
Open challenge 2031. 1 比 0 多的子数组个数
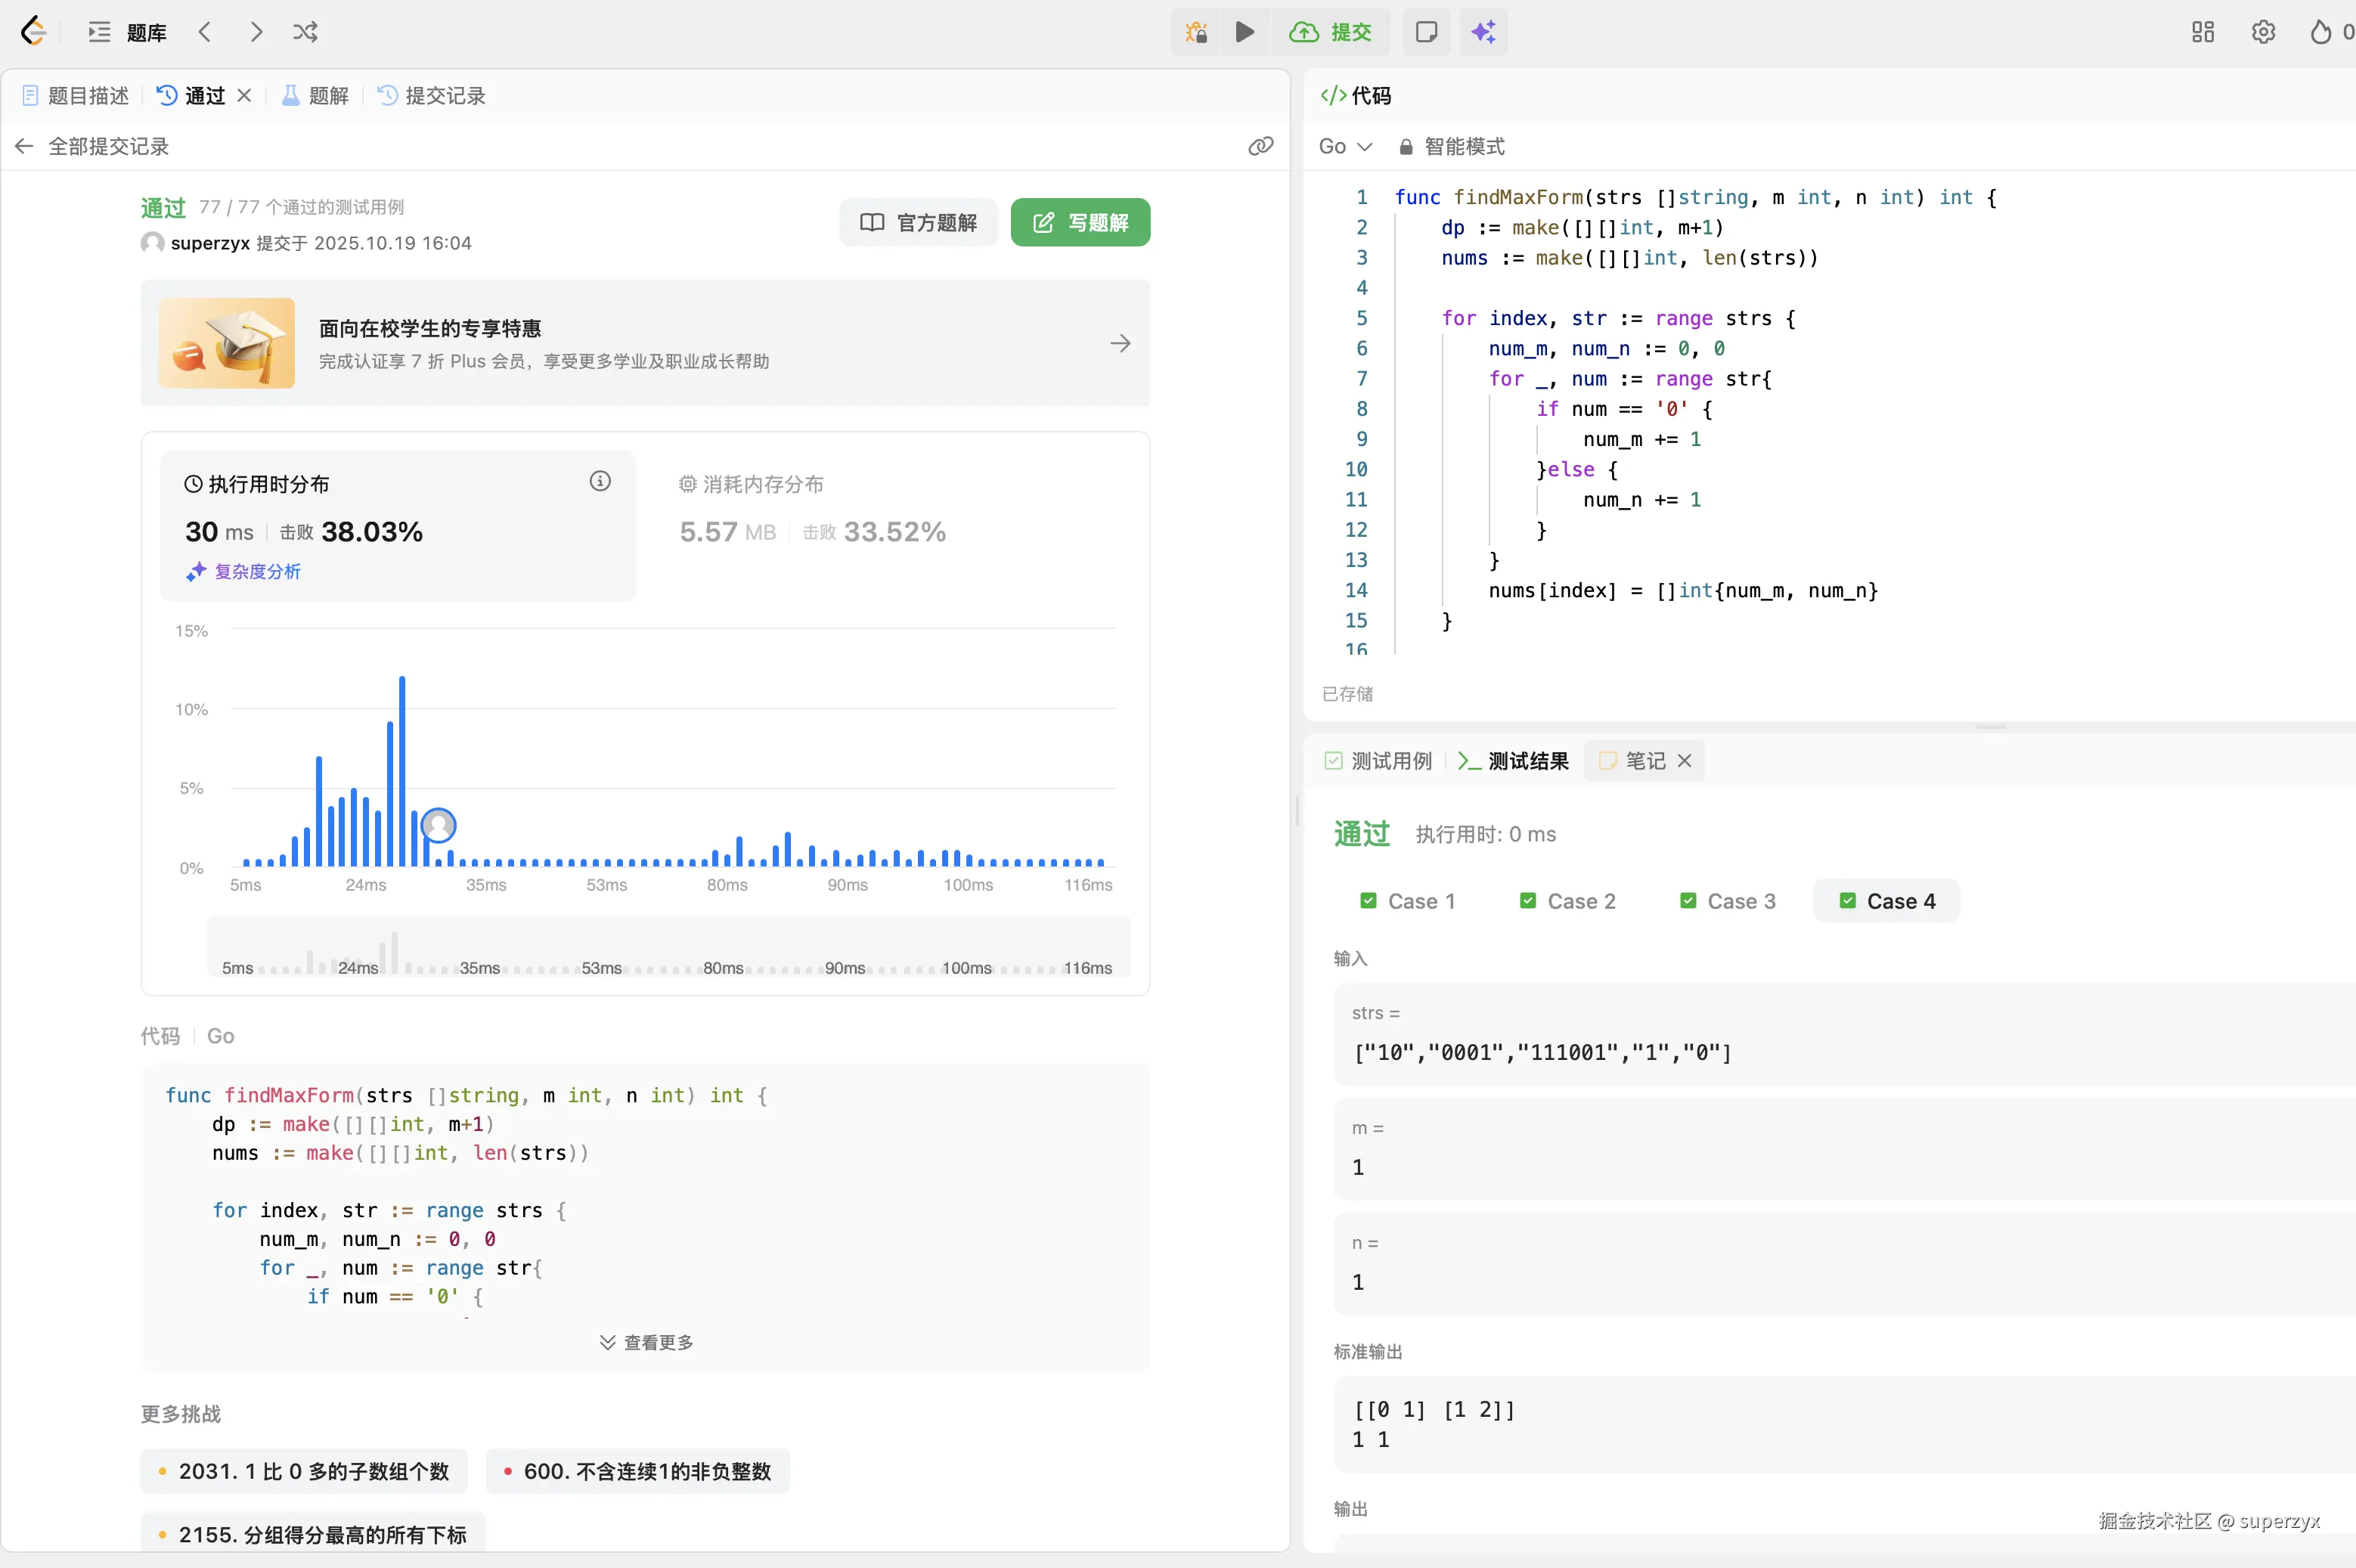304,1471
